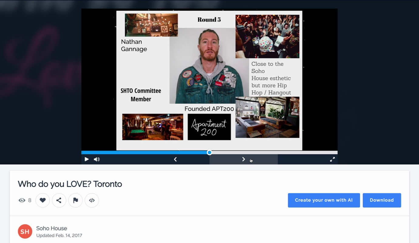Like the presentation with the heart icon
The height and width of the screenshot is (243, 419).
point(43,200)
